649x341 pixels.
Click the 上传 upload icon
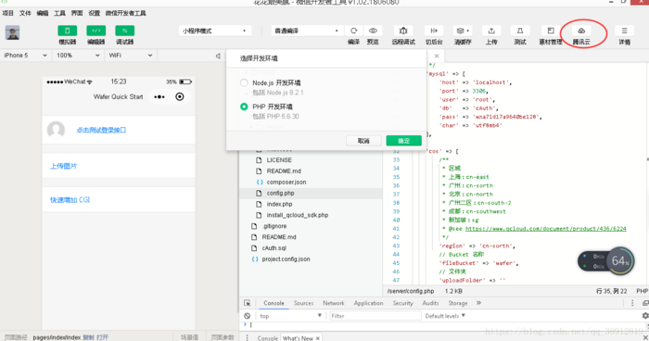(x=491, y=31)
